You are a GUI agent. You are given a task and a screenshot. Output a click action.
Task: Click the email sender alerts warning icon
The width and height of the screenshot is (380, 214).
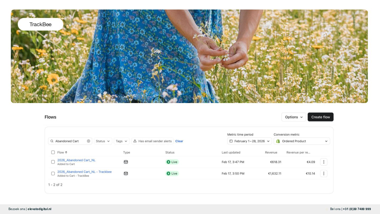pos(135,141)
